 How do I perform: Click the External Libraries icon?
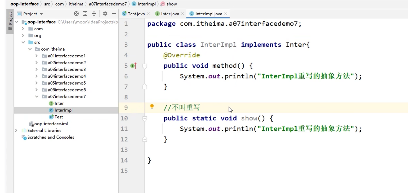pyautogui.click(x=24, y=130)
